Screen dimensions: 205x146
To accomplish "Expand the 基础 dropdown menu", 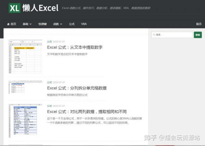I will (27, 24).
